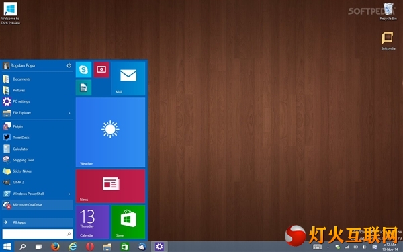403x252 pixels.
Task: Show hidden icons in the system tray
Action: point(328,247)
